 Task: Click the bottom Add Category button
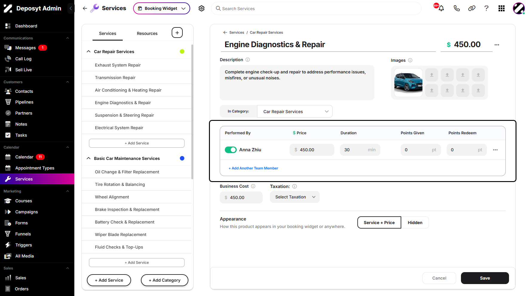164,280
